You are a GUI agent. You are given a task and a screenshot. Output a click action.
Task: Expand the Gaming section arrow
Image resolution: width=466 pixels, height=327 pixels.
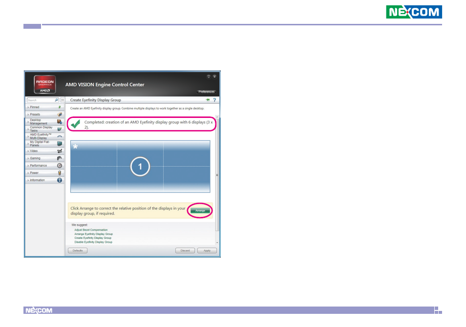[x=28, y=158]
